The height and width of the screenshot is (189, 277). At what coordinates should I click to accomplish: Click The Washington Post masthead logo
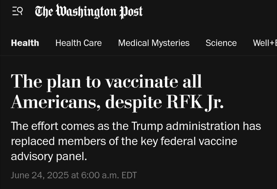[89, 12]
